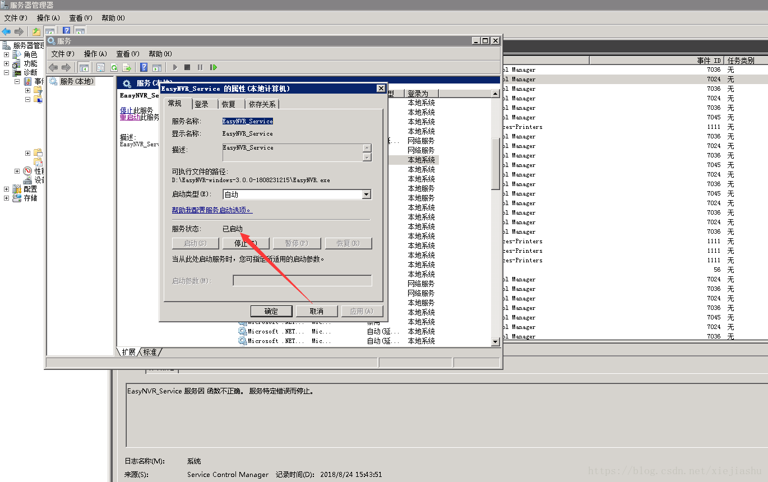Click the Refresh icon in Services toolbar
The width and height of the screenshot is (768, 482).
pyautogui.click(x=114, y=67)
